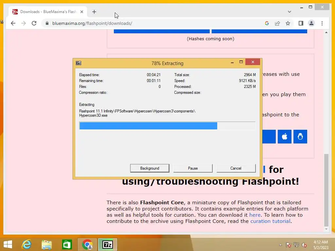Click the page vertical scrollbar thumb
This screenshot has width=335, height=251.
point(326,190)
